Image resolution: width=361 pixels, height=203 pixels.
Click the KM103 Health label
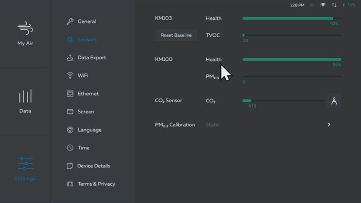(x=214, y=18)
